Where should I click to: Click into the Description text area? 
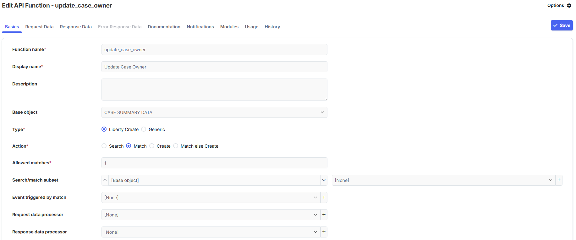(214, 90)
